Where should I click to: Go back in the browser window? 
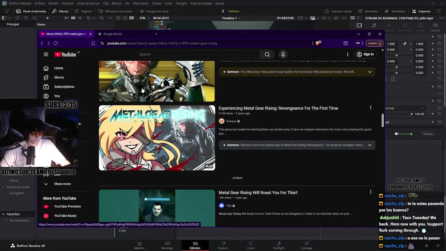[x=42, y=43]
